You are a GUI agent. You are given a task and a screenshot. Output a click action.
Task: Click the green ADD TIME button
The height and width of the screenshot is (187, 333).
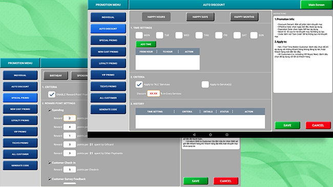tap(146, 44)
